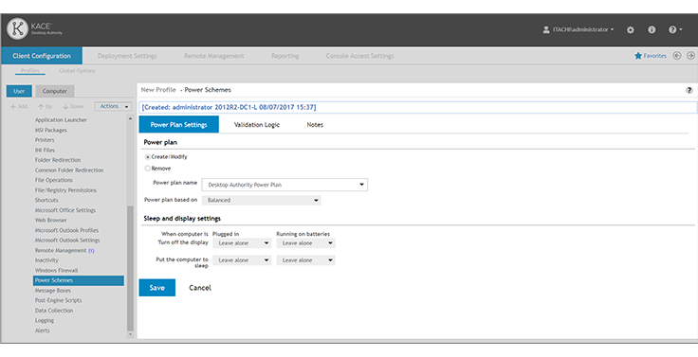The width and height of the screenshot is (698, 357).
Task: Click the Up arrow button
Action: pyautogui.click(x=45, y=107)
